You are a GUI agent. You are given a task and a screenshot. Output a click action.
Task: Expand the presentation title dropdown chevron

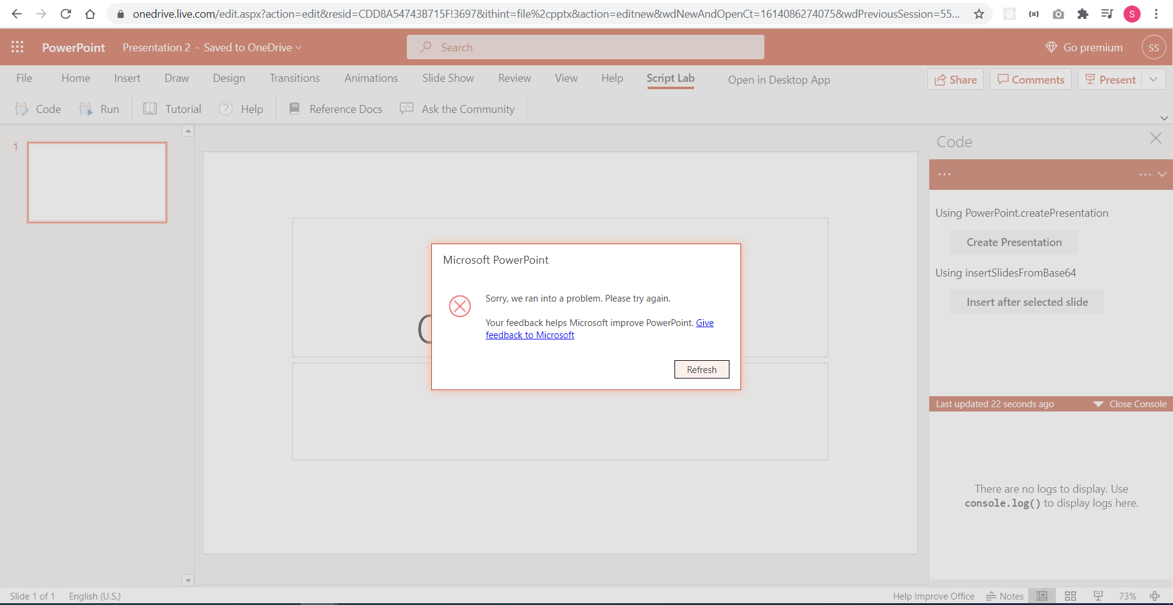299,48
